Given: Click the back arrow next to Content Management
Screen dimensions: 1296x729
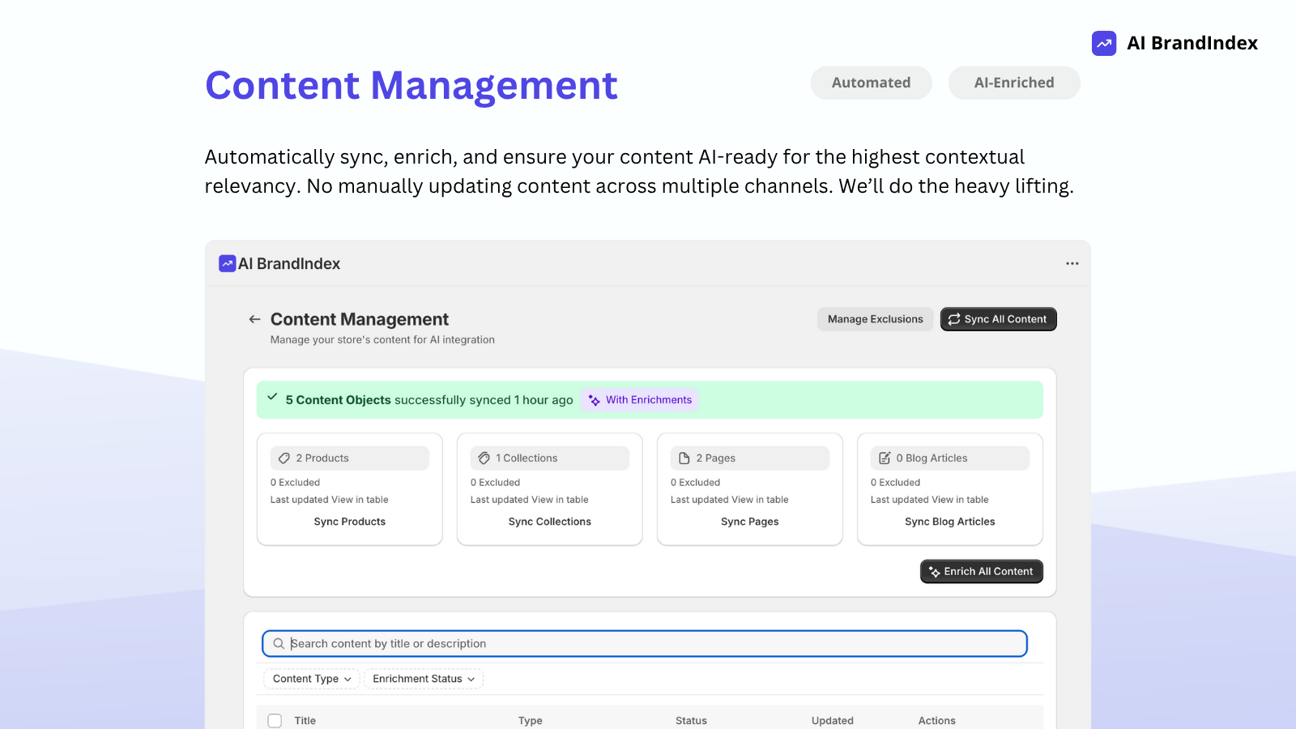Looking at the screenshot, I should [254, 319].
